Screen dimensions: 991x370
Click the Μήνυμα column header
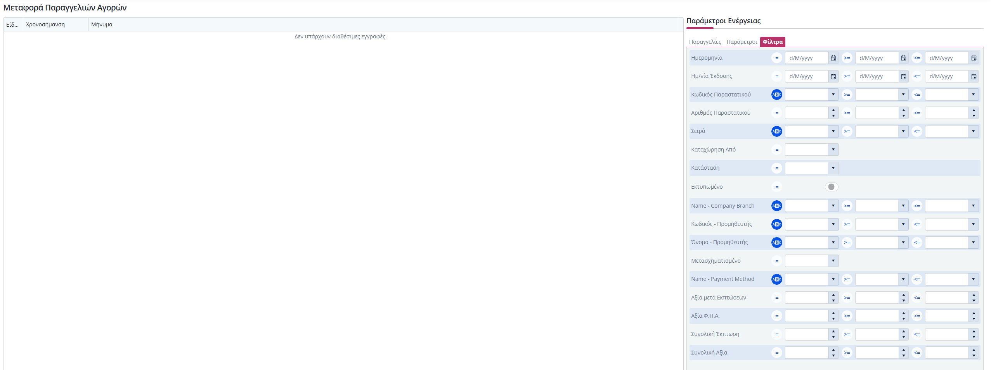[102, 24]
